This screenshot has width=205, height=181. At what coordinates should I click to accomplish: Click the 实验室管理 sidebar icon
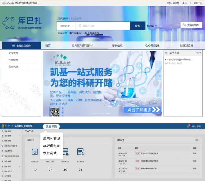pyautogui.click(x=2, y=171)
